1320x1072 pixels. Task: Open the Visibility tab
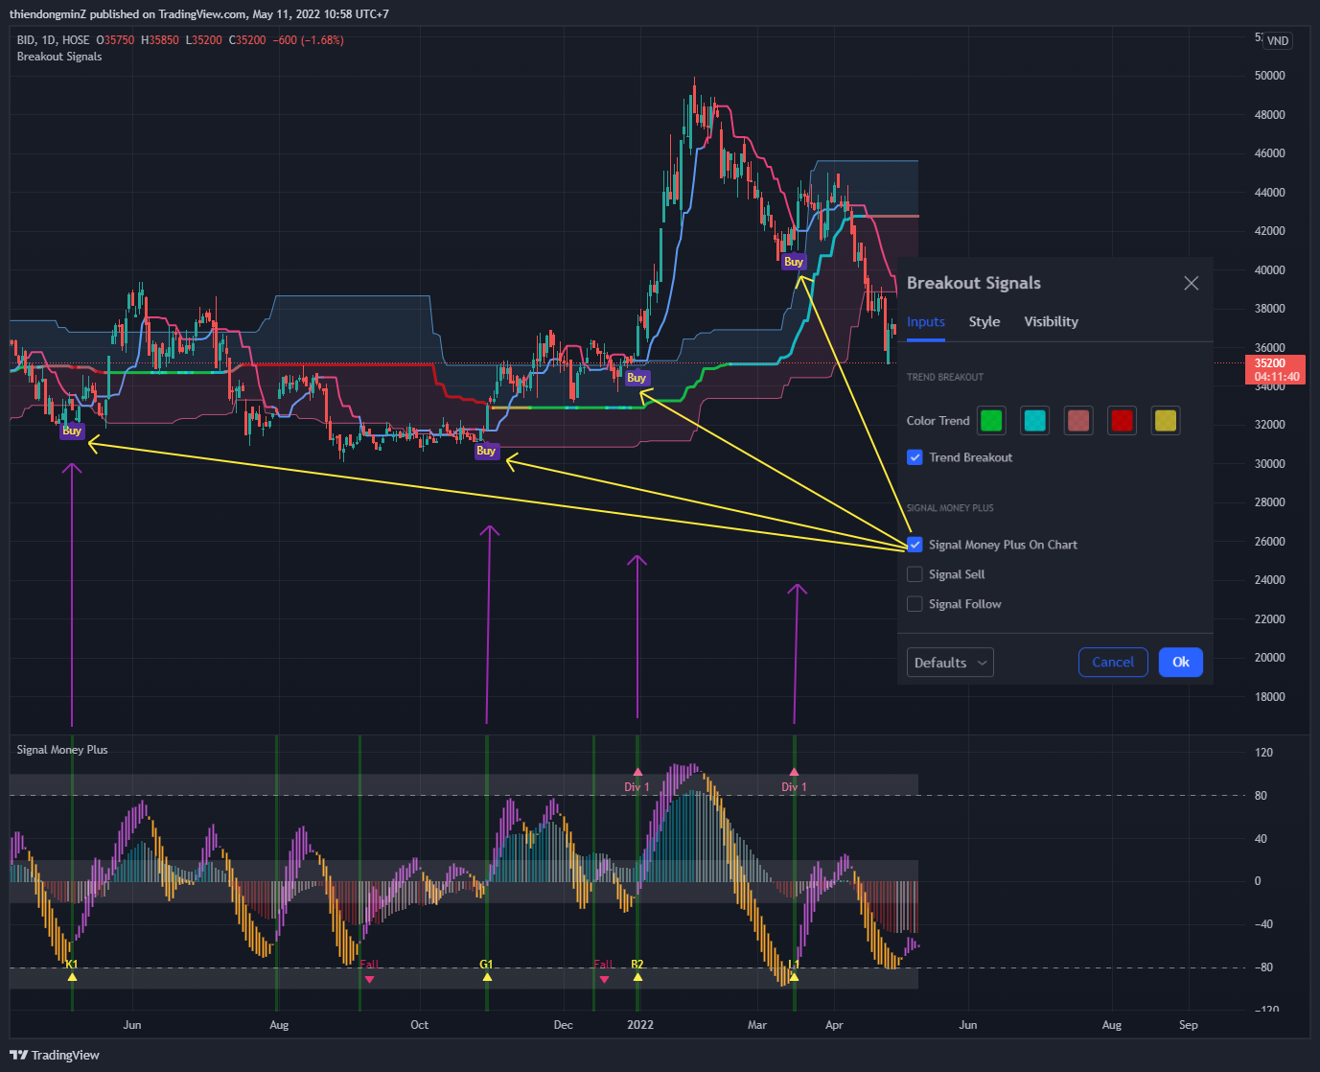[1051, 321]
